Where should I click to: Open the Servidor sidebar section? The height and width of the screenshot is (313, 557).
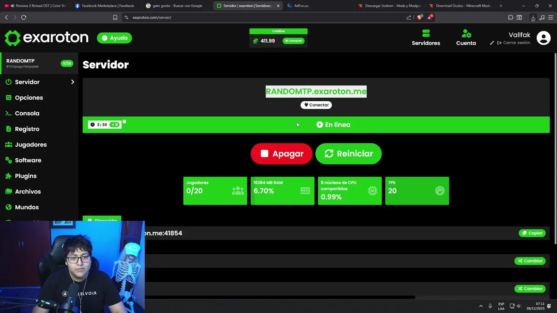pos(27,82)
